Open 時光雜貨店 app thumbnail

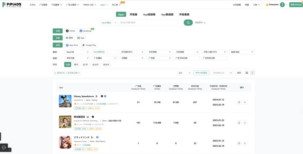click(x=65, y=122)
